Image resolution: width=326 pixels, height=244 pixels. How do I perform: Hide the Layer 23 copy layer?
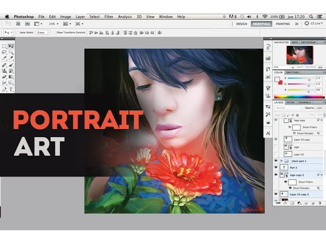[276, 139]
